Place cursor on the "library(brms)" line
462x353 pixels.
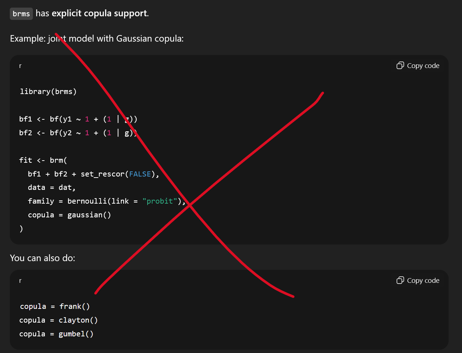pyautogui.click(x=48, y=92)
